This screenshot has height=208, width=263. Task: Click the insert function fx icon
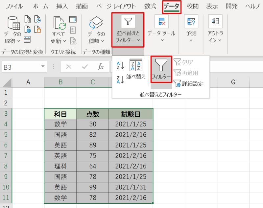click(x=101, y=67)
